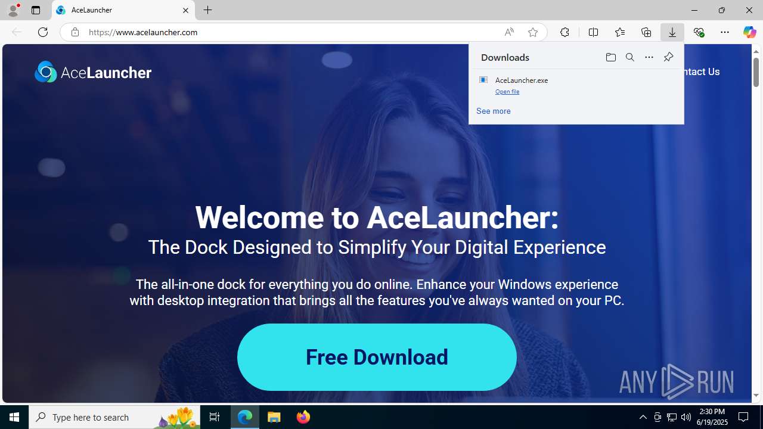Click the Microsoft Edge taskbar icon
The image size is (763, 429).
point(245,417)
